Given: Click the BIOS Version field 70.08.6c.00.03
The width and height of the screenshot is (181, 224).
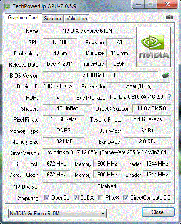Looking at the screenshot, I should pos(100,75).
